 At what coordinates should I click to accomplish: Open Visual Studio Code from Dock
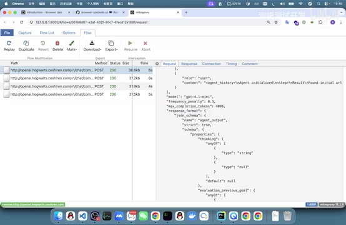[82, 216]
